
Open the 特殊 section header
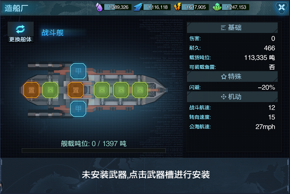coord(232,76)
